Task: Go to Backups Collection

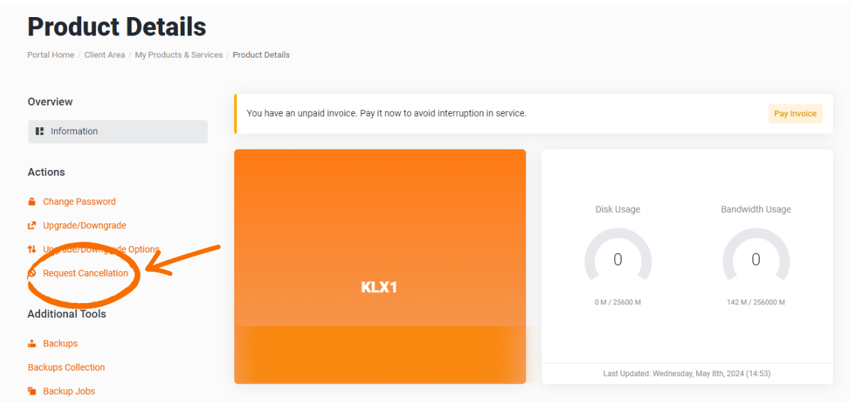Action: [66, 367]
